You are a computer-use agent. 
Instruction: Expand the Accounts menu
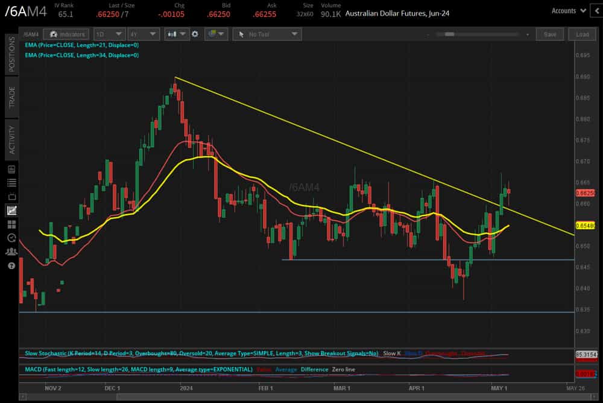point(569,11)
